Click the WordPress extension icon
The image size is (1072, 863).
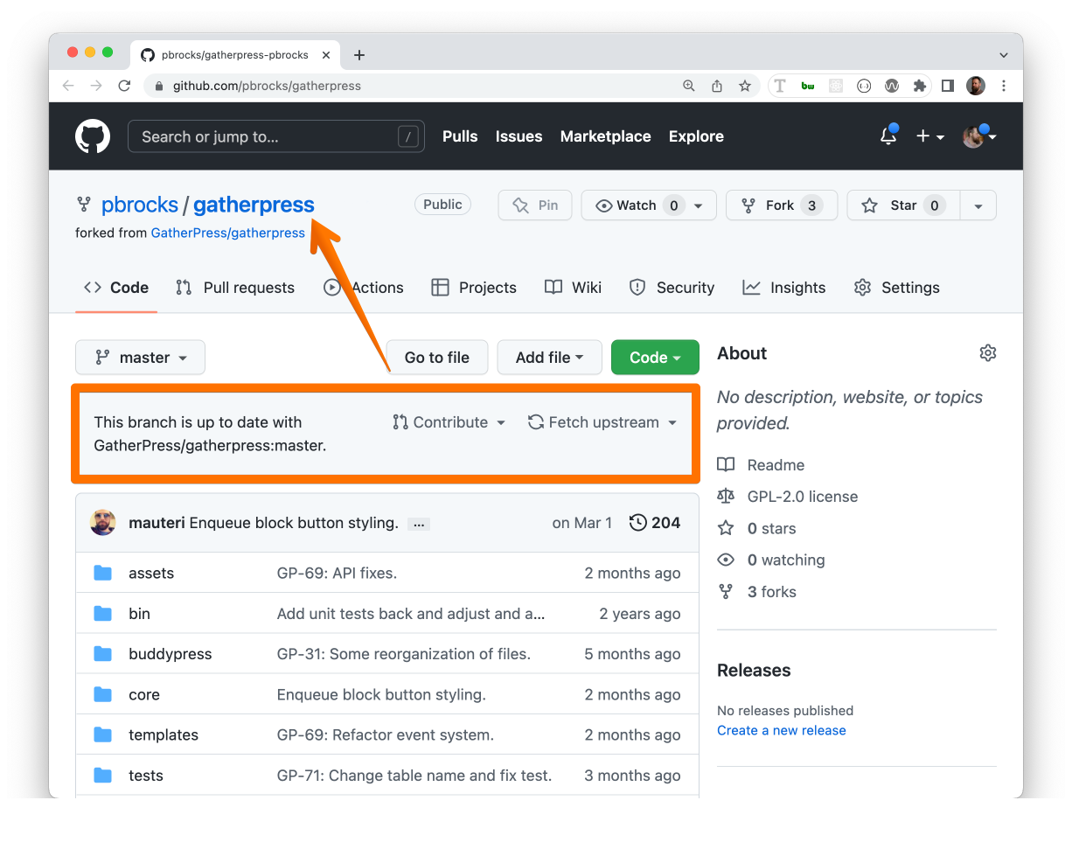(x=892, y=86)
